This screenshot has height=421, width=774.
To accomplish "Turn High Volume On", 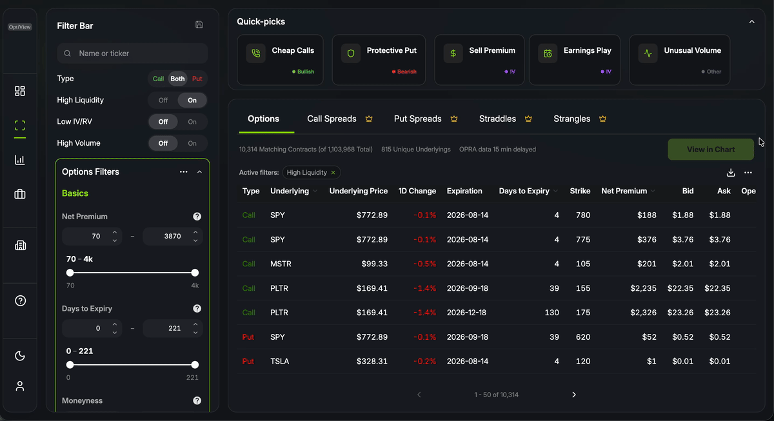I will [192, 143].
